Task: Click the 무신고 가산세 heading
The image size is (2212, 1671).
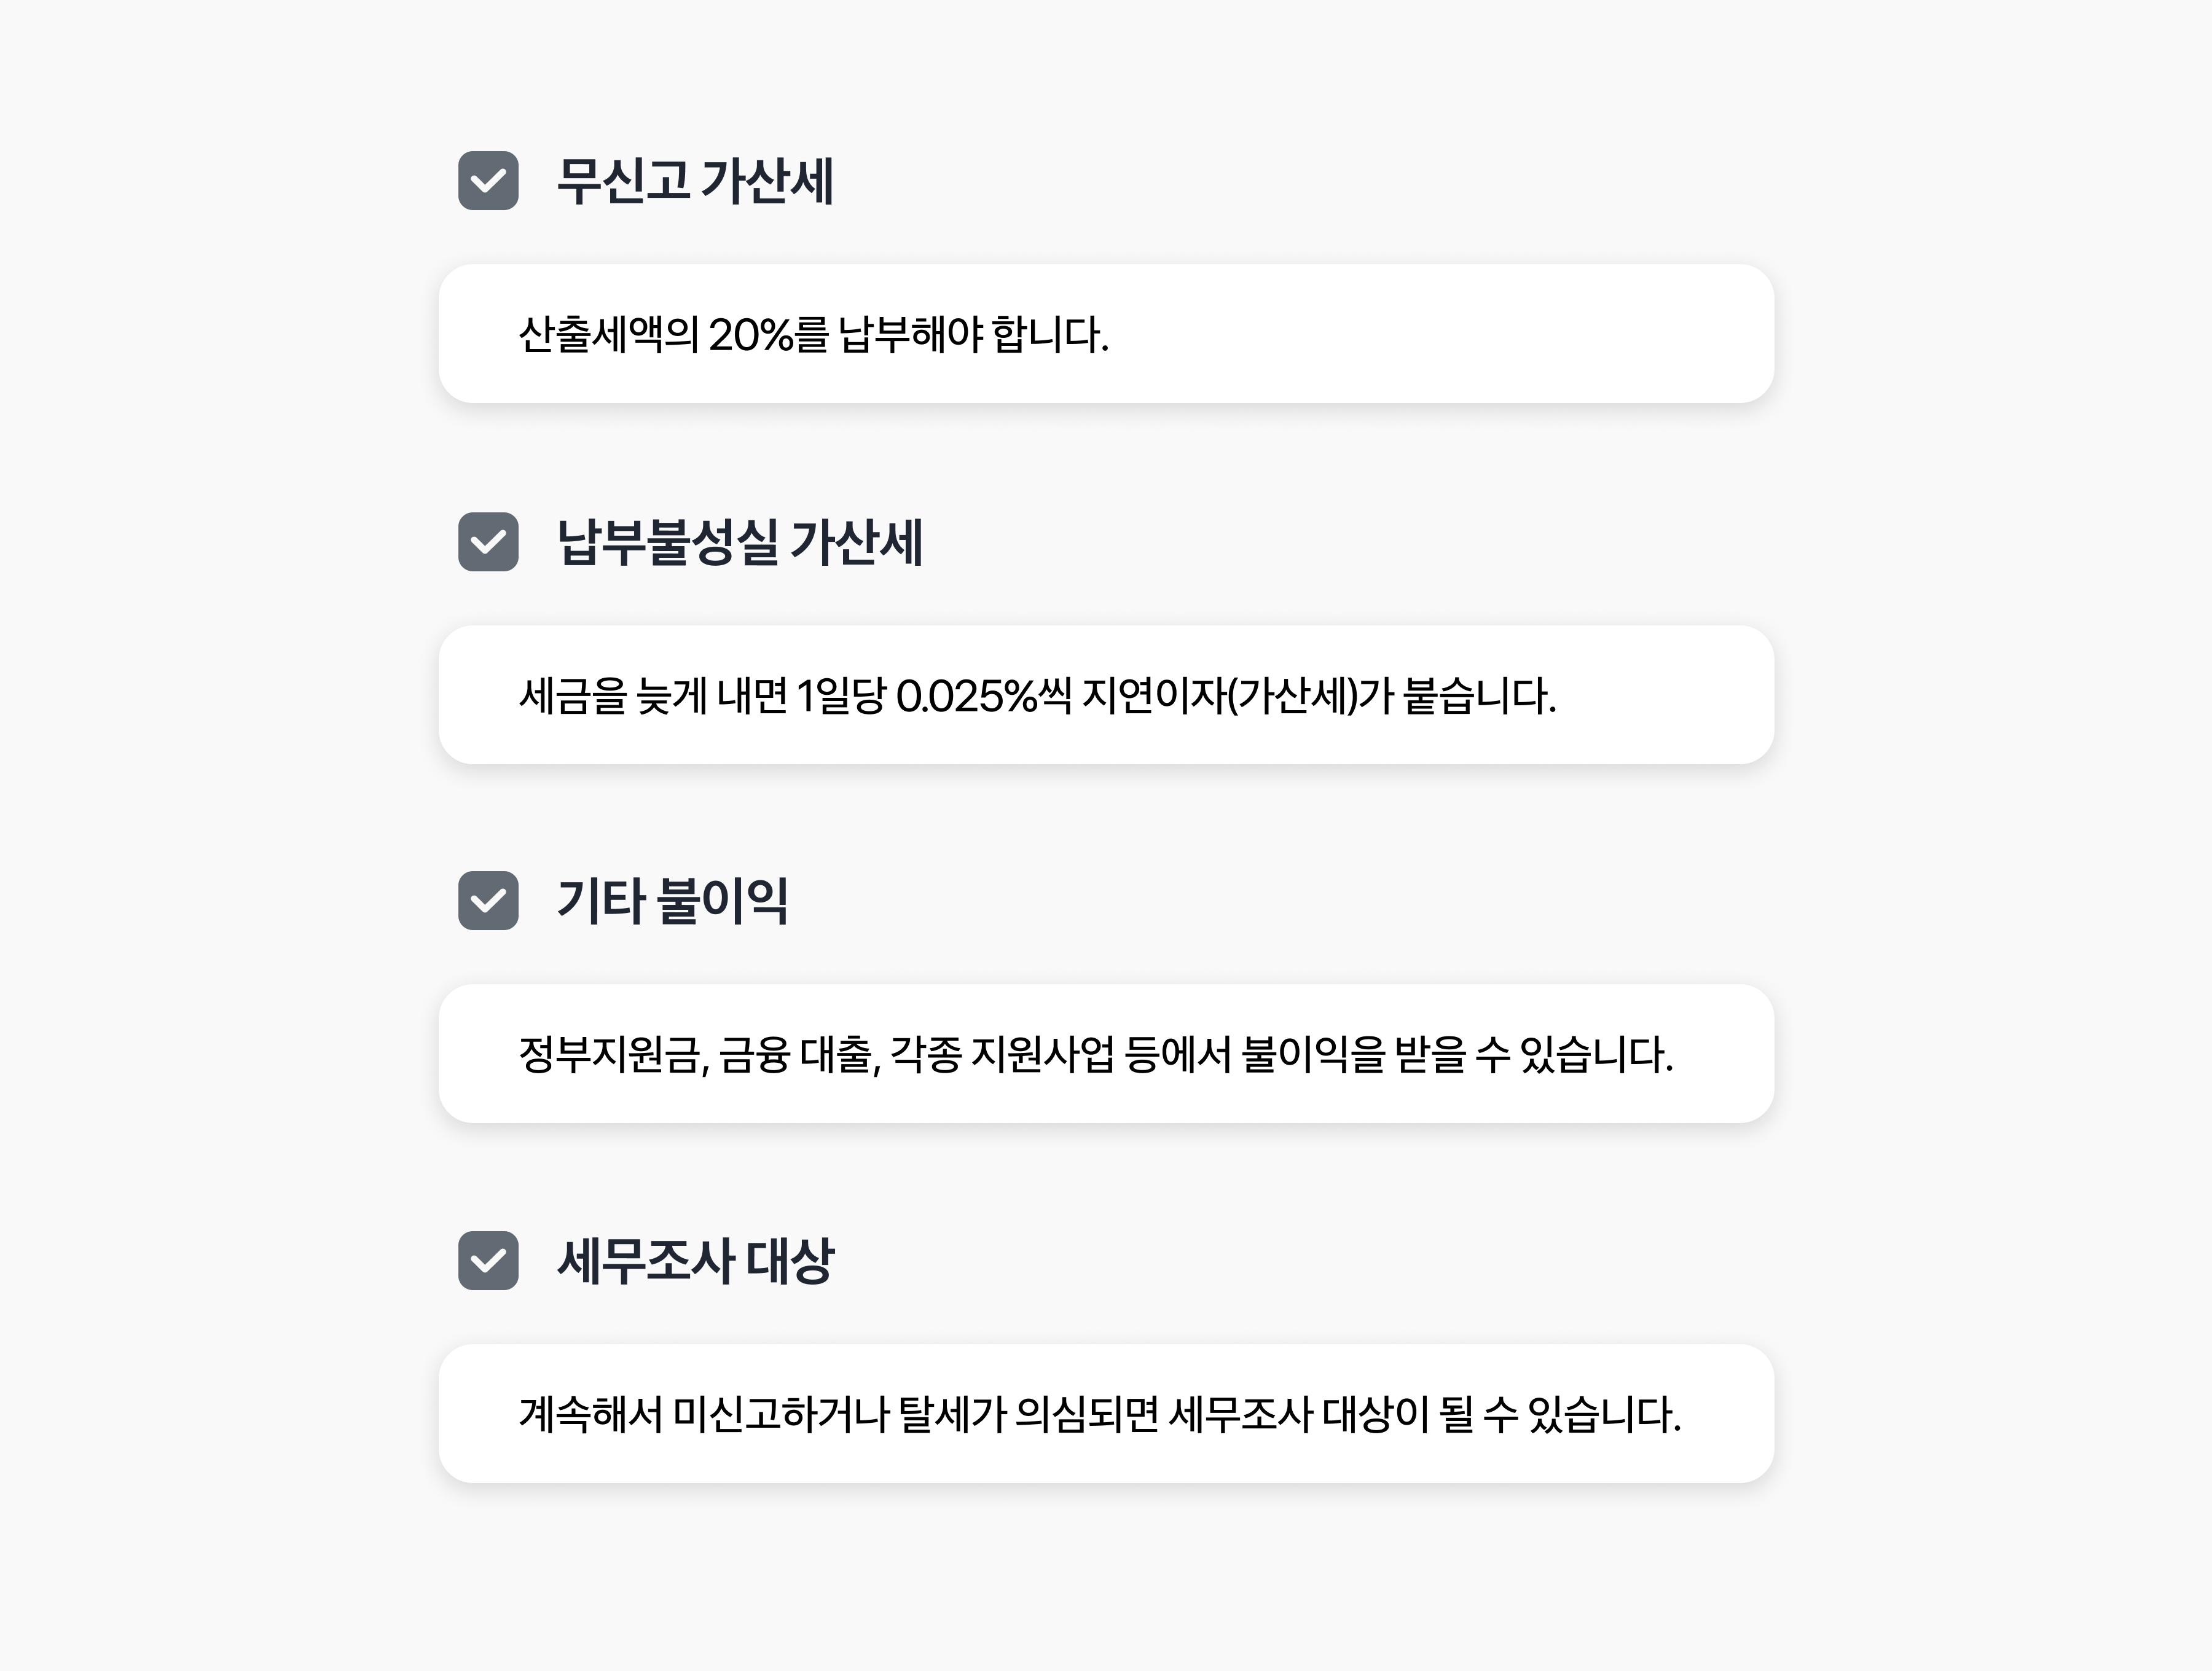Action: 694,181
